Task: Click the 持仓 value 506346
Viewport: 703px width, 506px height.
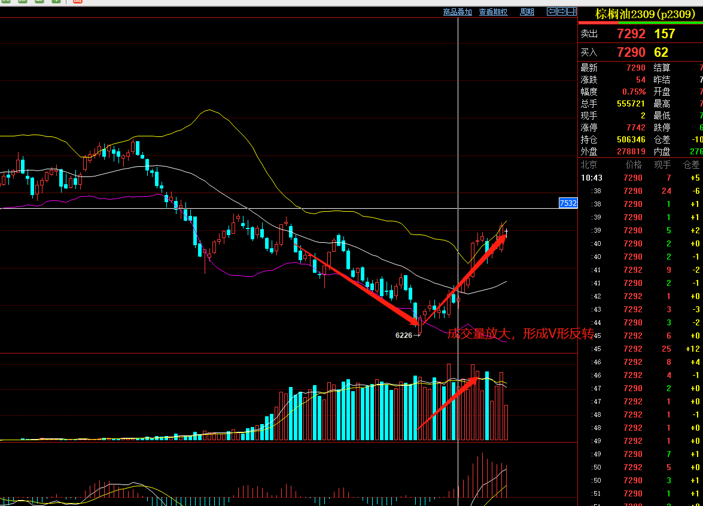Action: coord(631,139)
